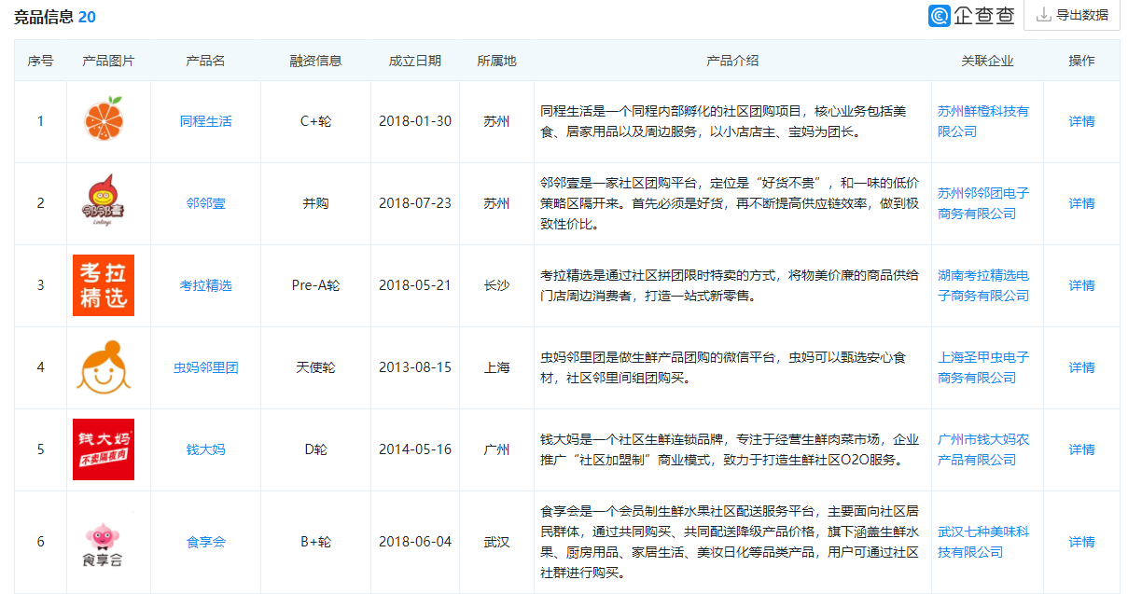This screenshot has height=594, width=1128.
Task: Select the 武汉 location cell
Action: click(x=496, y=542)
